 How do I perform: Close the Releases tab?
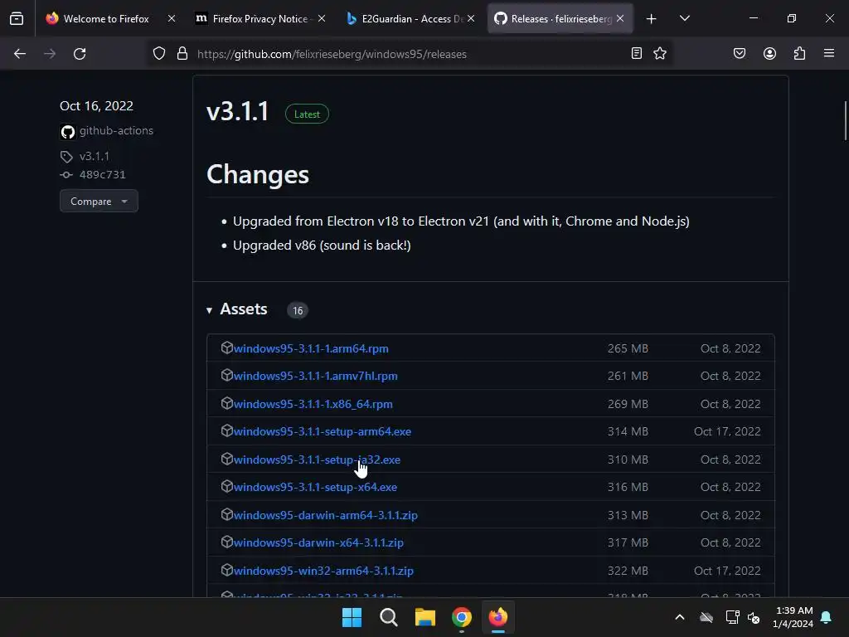coord(620,18)
